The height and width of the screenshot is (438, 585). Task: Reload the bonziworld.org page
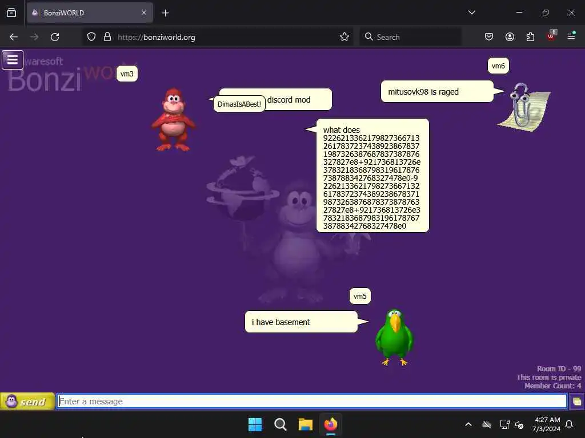55,37
